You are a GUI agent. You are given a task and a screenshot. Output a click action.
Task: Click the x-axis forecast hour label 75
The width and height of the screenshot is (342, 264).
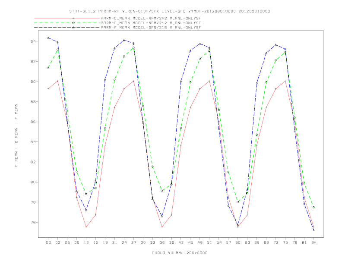point(285,242)
